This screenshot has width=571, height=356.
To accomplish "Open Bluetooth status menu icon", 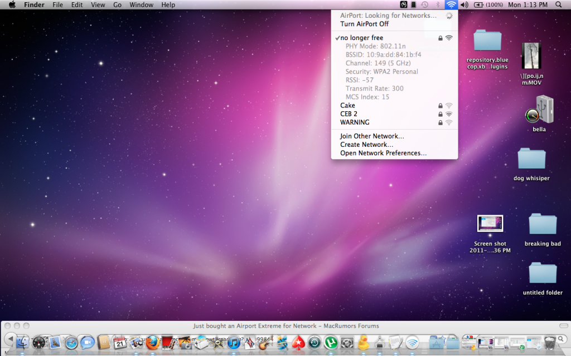I will [438, 4].
